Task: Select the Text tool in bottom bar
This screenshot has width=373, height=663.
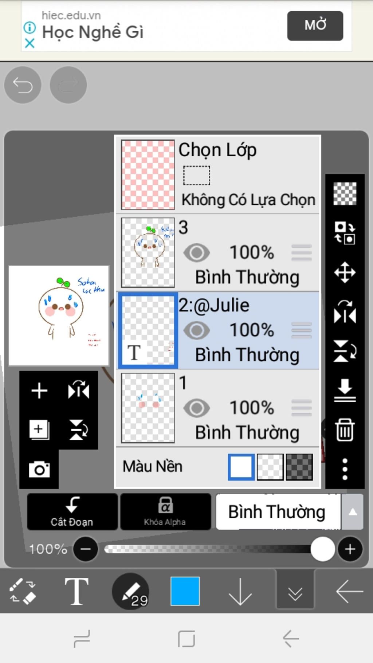Action: (x=76, y=591)
